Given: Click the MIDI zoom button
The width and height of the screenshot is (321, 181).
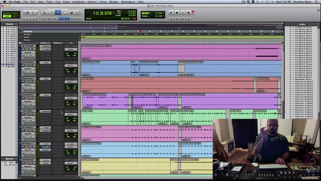Looking at the screenshot, I should [33, 13].
